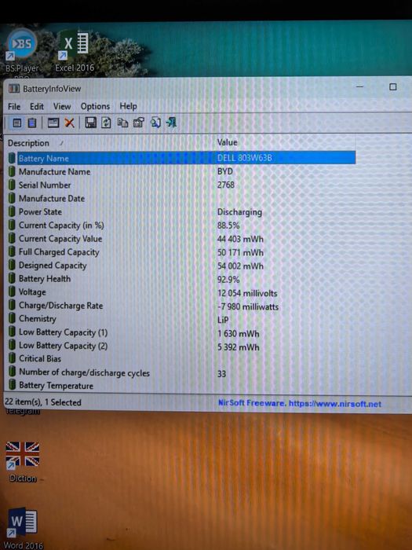Select the Current Capacity Value row
Viewport: 412px width, 550px height.
coord(181,239)
